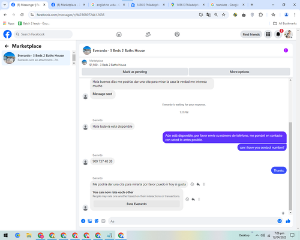The image size is (300, 240).
Task: Open the Windows notification center
Action: pyautogui.click(x=292, y=235)
